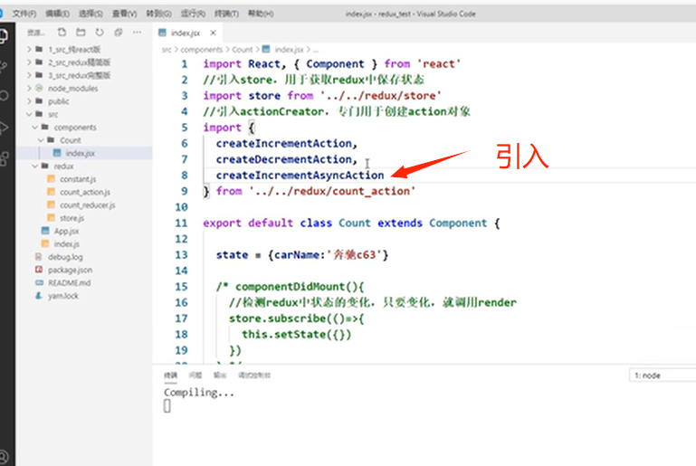
Task: Switch to the 问题 panel tab
Action: pyautogui.click(x=195, y=376)
